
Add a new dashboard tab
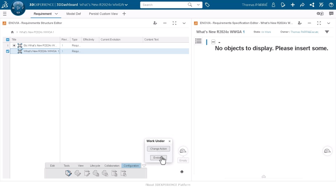click(x=124, y=14)
